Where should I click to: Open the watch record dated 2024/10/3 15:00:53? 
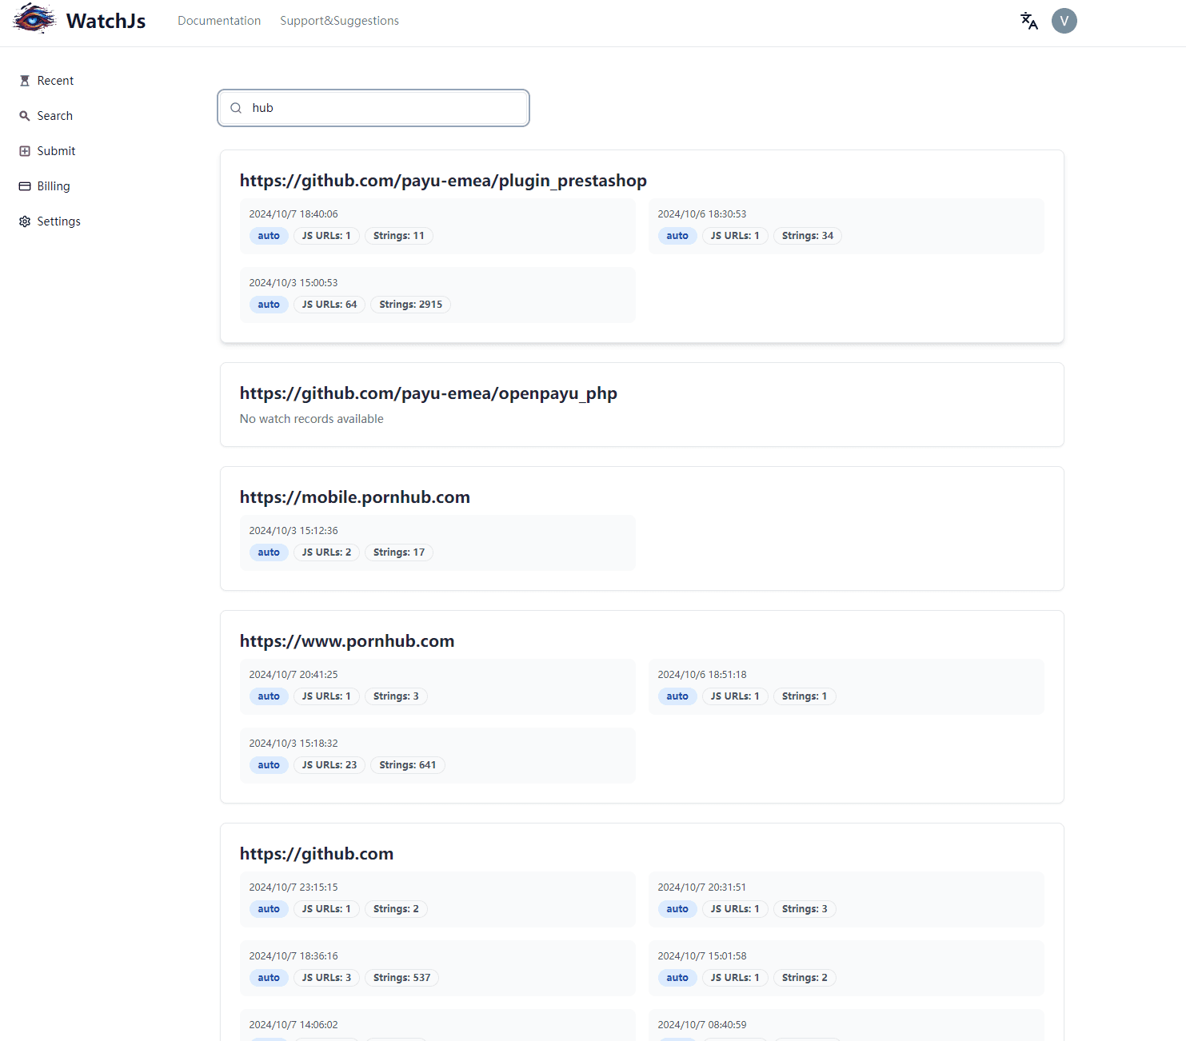point(437,295)
